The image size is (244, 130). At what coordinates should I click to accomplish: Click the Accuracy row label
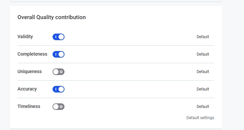[x=27, y=89]
